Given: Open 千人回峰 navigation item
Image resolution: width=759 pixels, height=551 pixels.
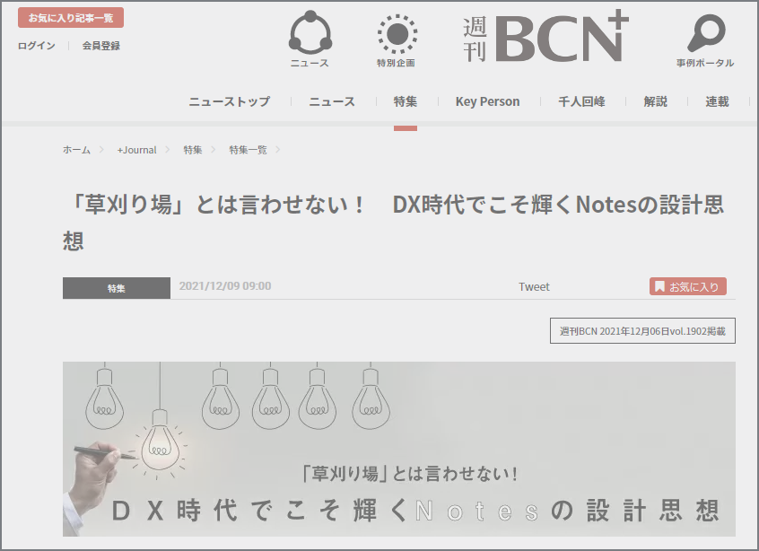Looking at the screenshot, I should click(x=582, y=101).
